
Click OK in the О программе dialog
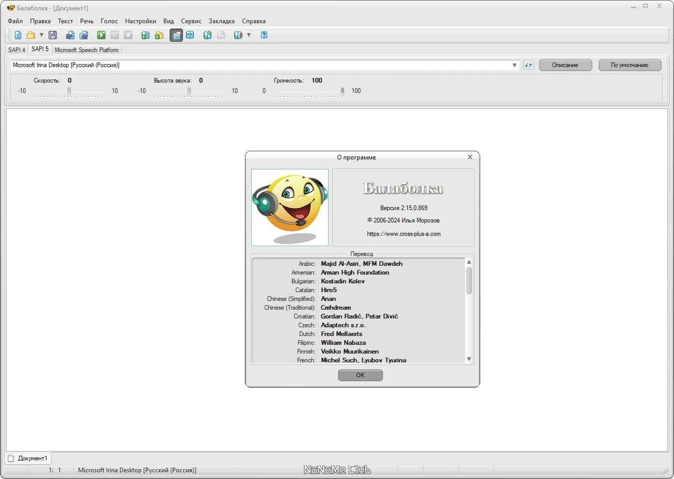pos(361,375)
